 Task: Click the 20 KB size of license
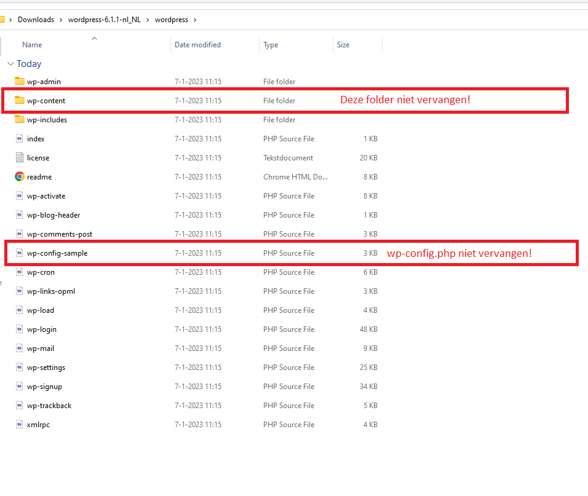368,158
